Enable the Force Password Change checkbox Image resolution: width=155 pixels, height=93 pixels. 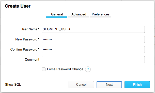[x=44, y=69]
